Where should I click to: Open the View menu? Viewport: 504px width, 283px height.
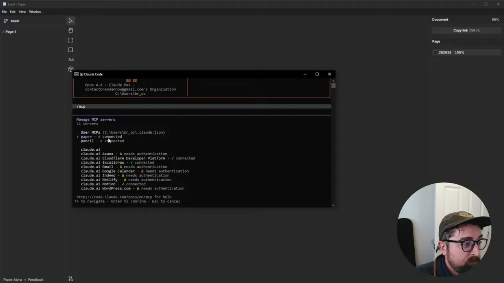point(22,12)
